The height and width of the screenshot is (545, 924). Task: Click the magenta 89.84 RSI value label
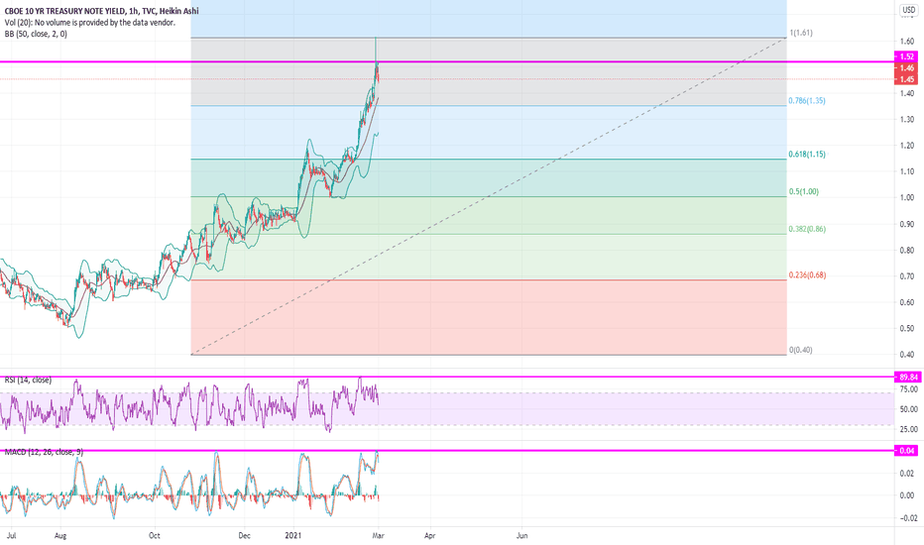pos(906,378)
